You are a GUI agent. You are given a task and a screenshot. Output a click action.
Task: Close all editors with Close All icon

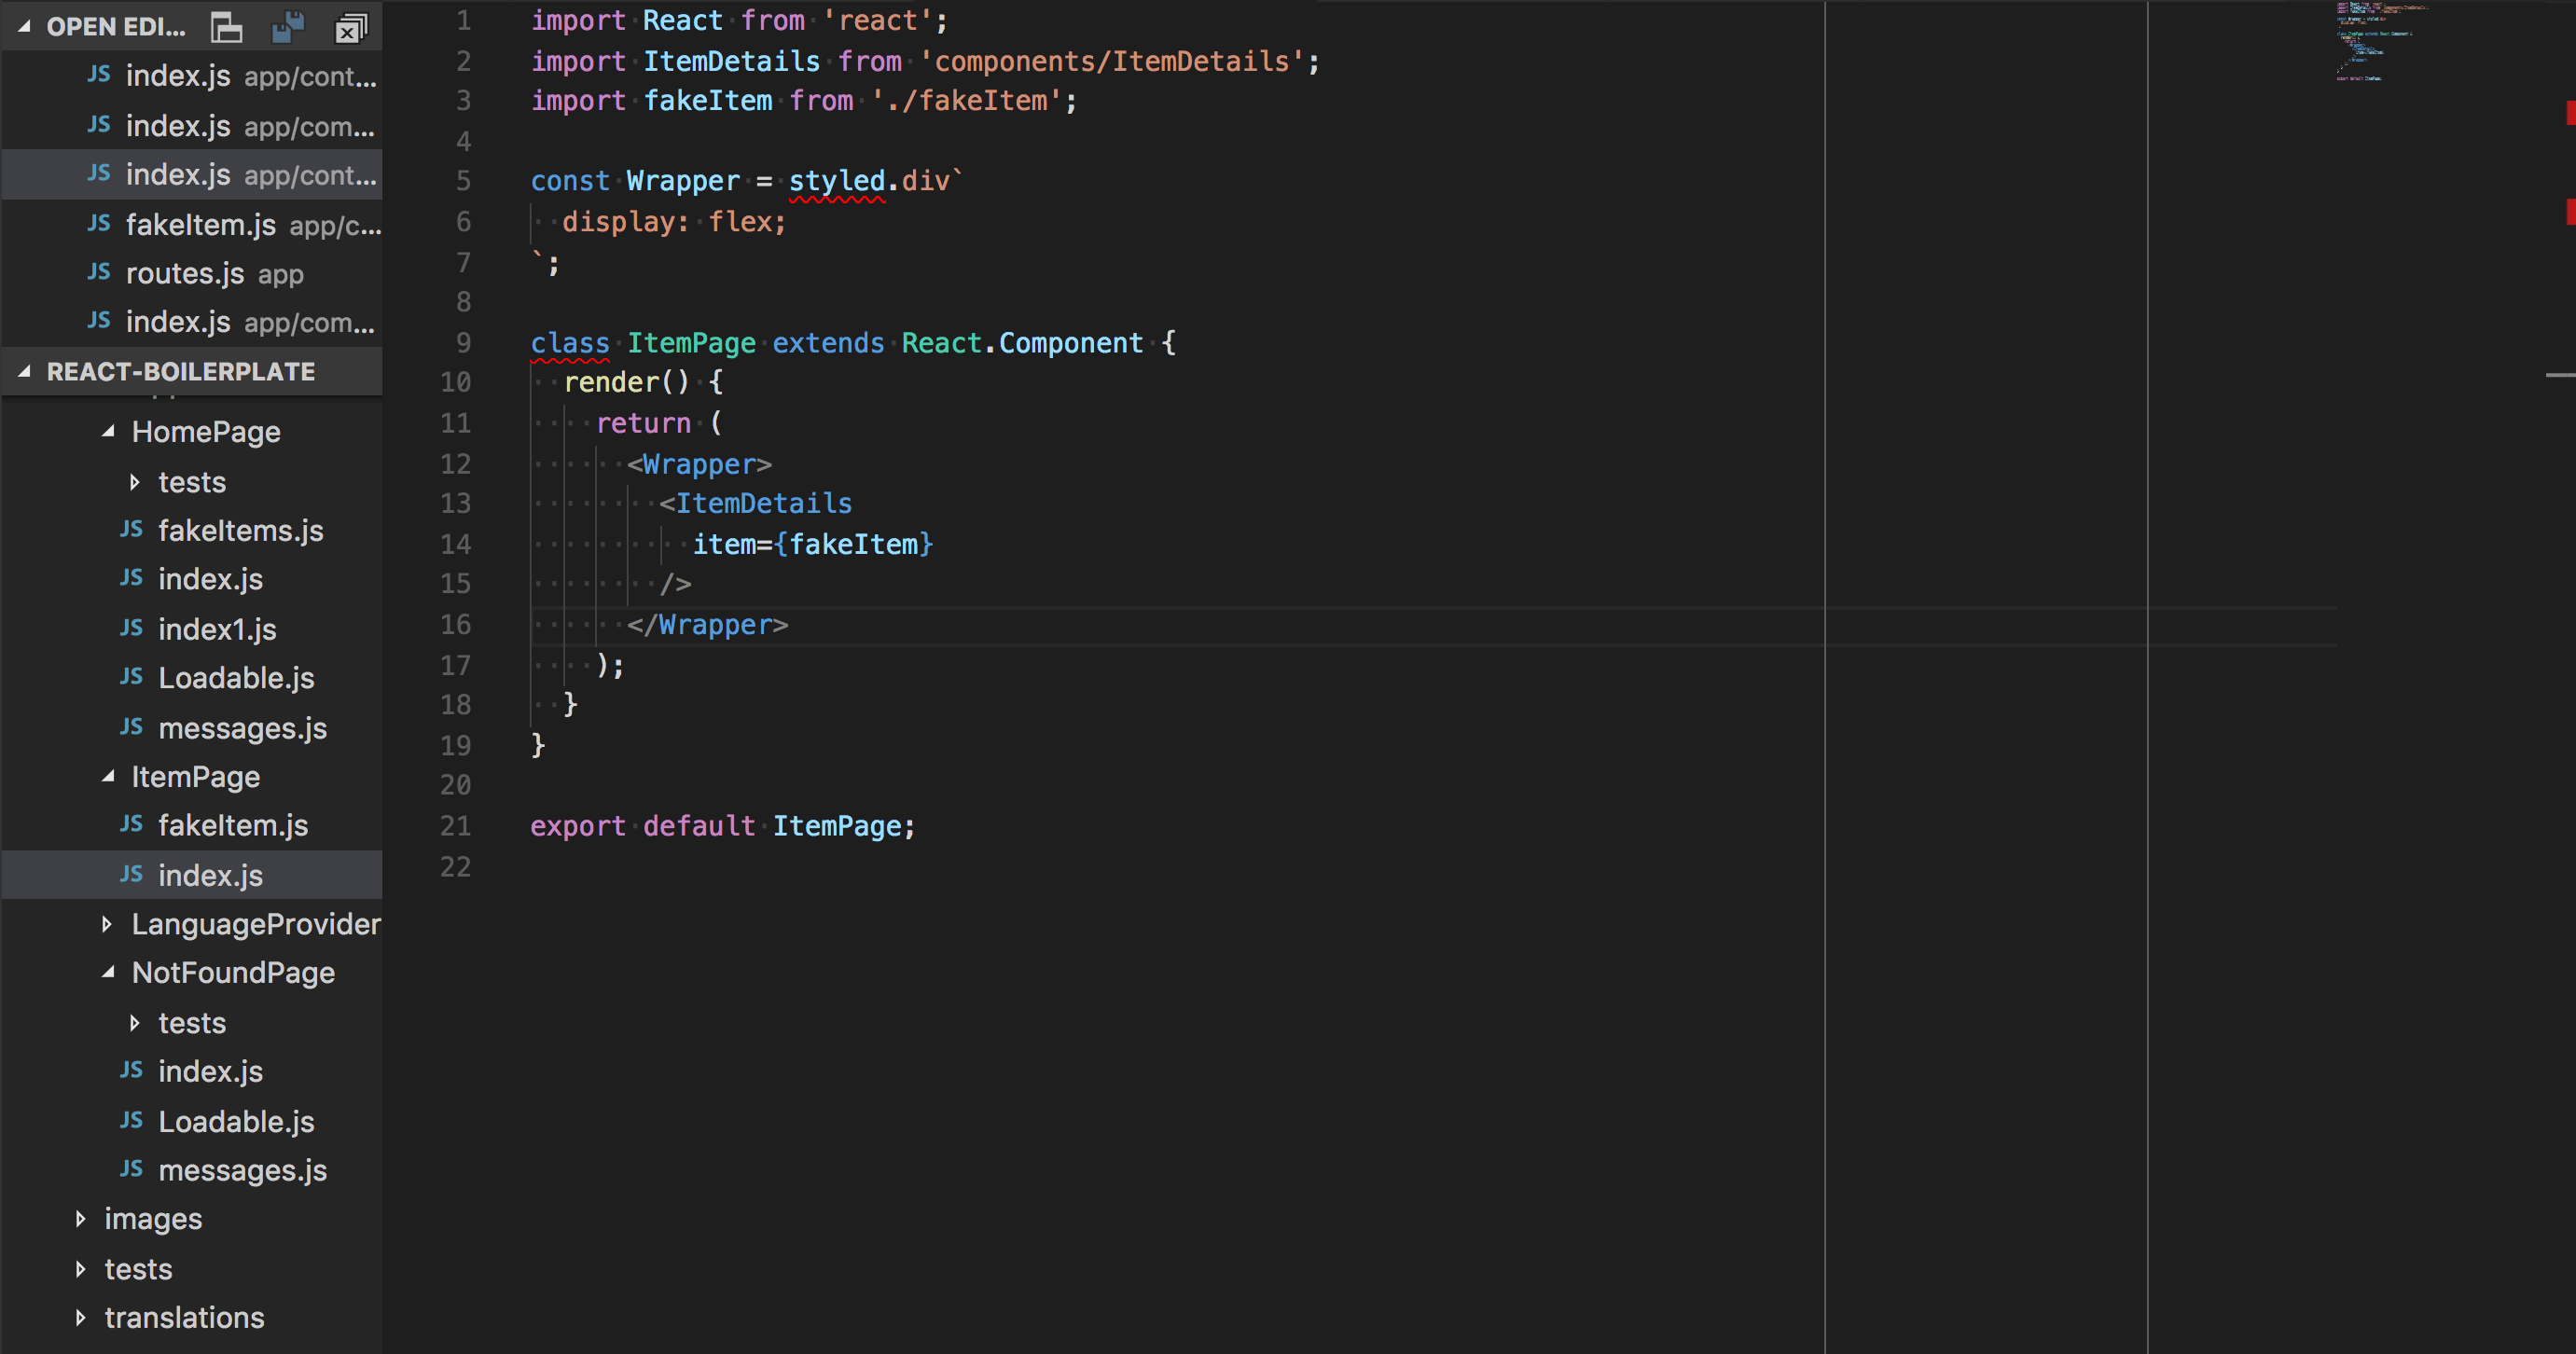(x=351, y=27)
